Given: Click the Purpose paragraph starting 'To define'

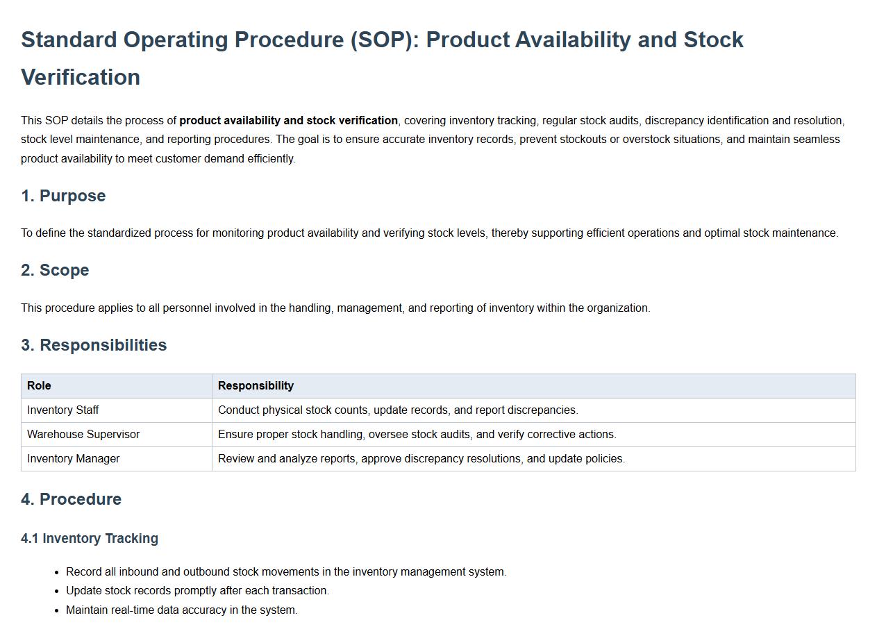Looking at the screenshot, I should pyautogui.click(x=429, y=233).
